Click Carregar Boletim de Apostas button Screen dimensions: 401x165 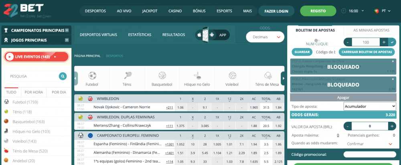[x=367, y=52]
